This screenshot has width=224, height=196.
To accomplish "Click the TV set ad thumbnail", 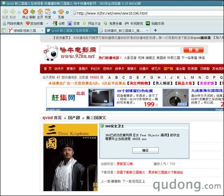I will [x=101, y=98].
